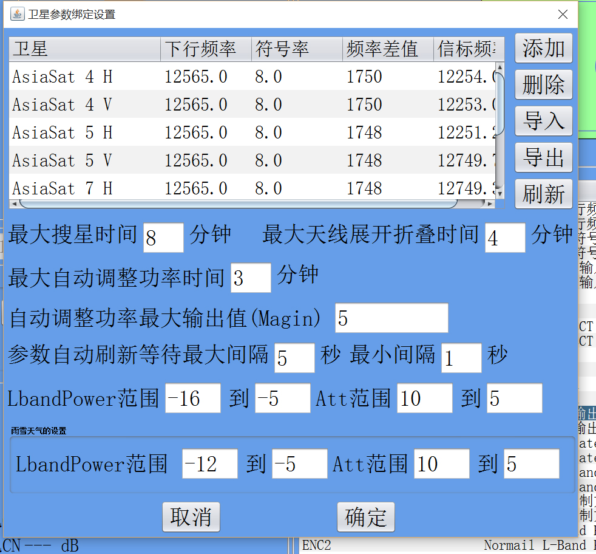Confirm with the 确定 button

365,517
